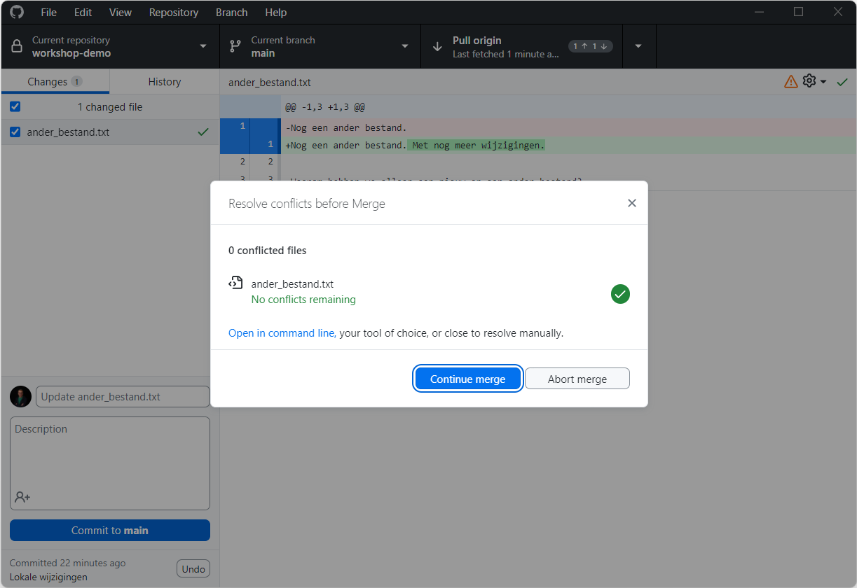This screenshot has height=588, width=857.
Task: Click the commit summary field showing Update ander_bestand.txt
Action: coord(122,396)
